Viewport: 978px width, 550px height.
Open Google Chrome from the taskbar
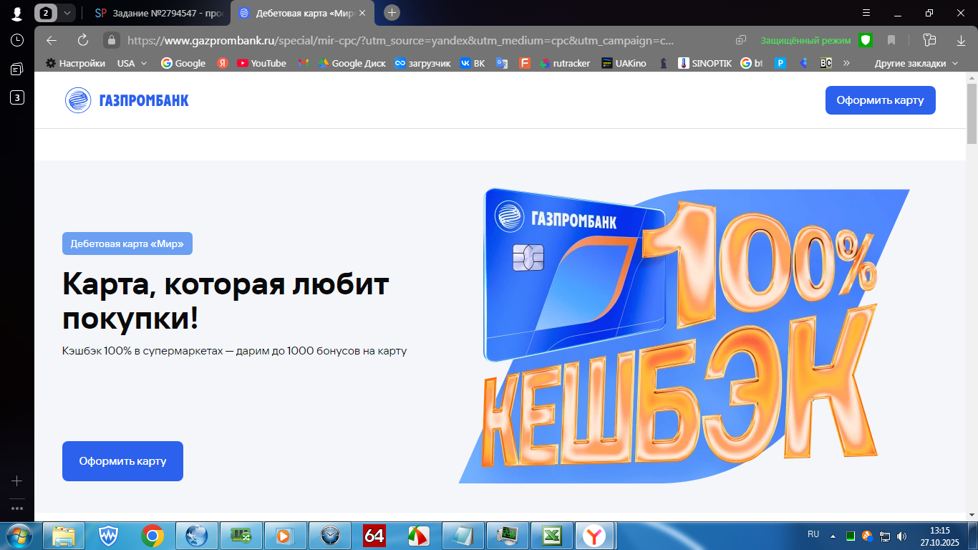point(152,535)
